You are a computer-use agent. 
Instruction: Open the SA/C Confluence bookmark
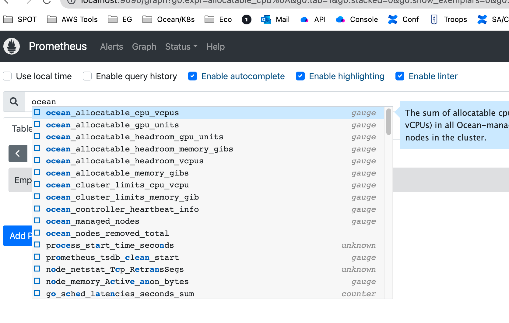493,20
